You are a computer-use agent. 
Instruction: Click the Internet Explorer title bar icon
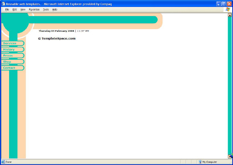coord(3,3)
